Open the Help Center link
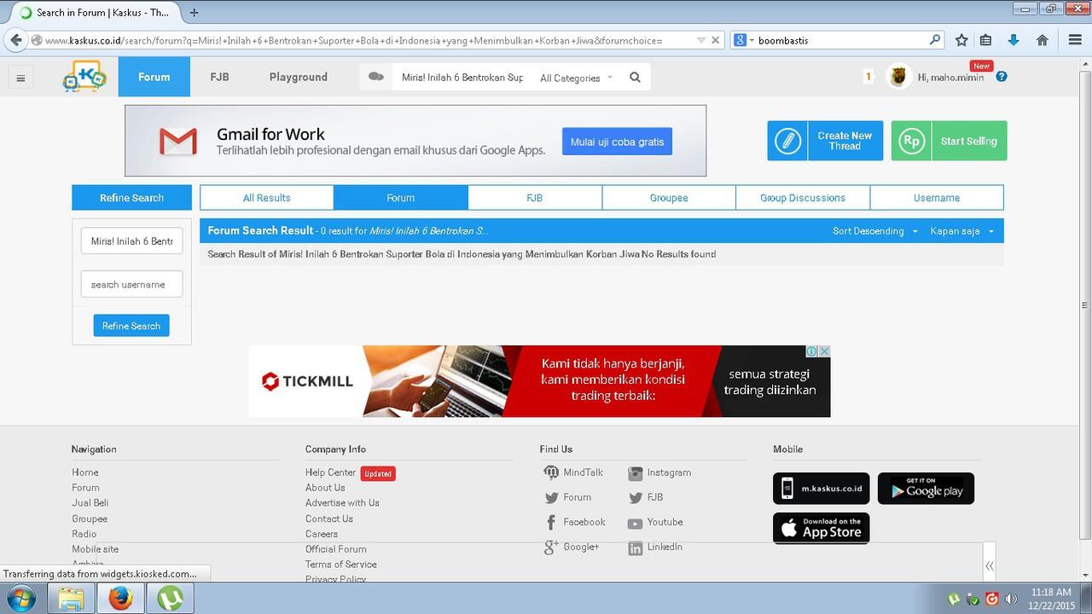This screenshot has height=614, width=1092. tap(330, 472)
